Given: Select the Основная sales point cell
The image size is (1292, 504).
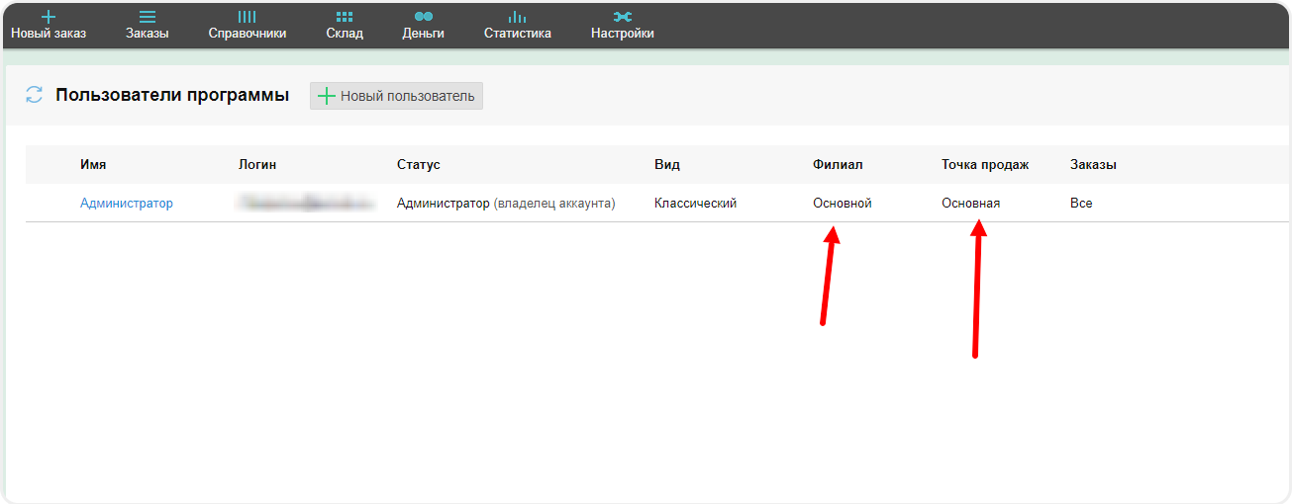Looking at the screenshot, I should [x=970, y=204].
